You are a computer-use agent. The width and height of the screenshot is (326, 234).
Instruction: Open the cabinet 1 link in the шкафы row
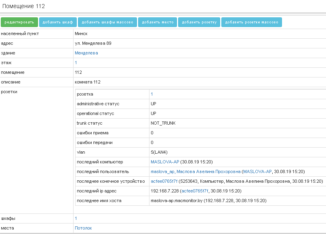pyautogui.click(x=76, y=218)
